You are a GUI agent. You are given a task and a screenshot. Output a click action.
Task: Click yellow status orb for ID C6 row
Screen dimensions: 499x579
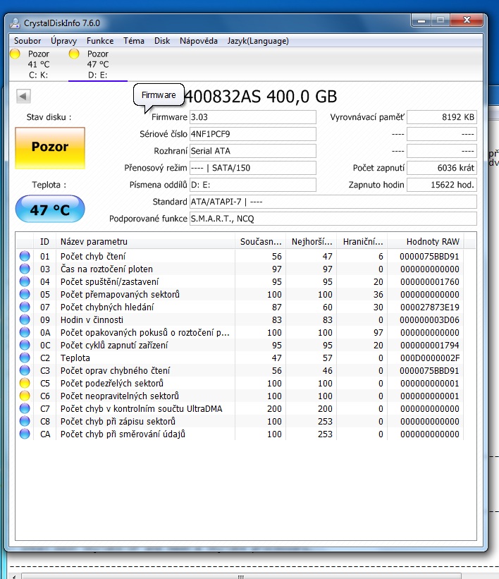[25, 396]
